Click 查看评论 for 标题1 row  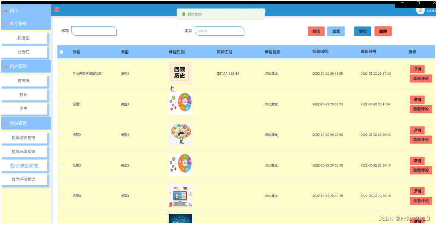pyautogui.click(x=421, y=109)
